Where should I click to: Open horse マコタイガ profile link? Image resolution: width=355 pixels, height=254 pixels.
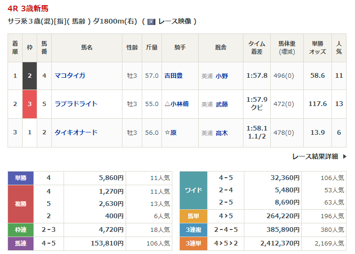tap(70, 75)
